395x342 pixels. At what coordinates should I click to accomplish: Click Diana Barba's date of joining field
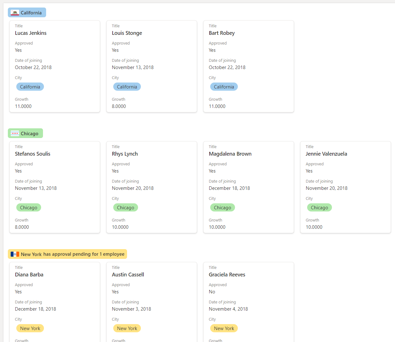[x=35, y=309]
